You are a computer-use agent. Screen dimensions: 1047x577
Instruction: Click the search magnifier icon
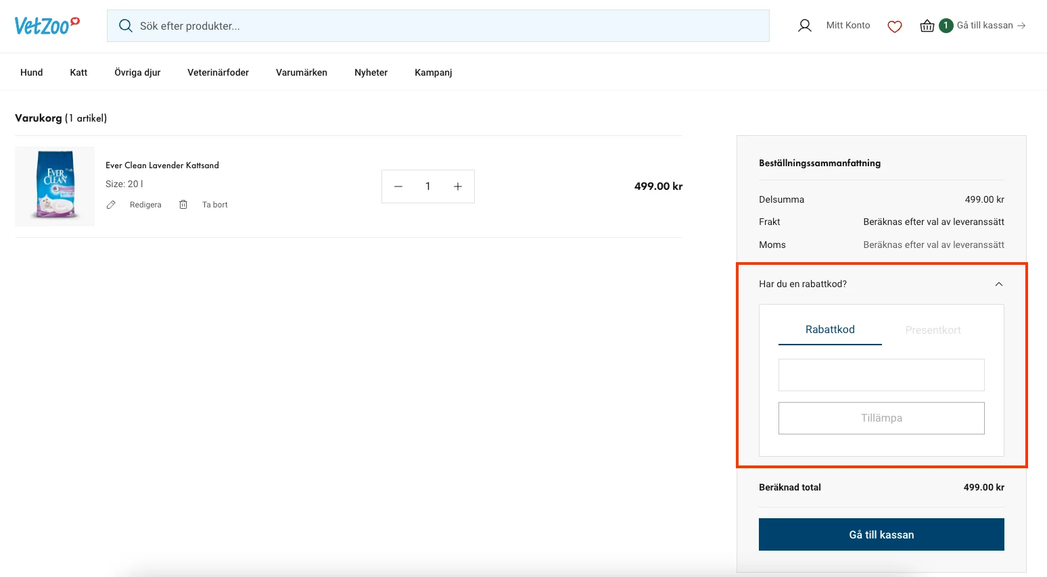pyautogui.click(x=125, y=26)
